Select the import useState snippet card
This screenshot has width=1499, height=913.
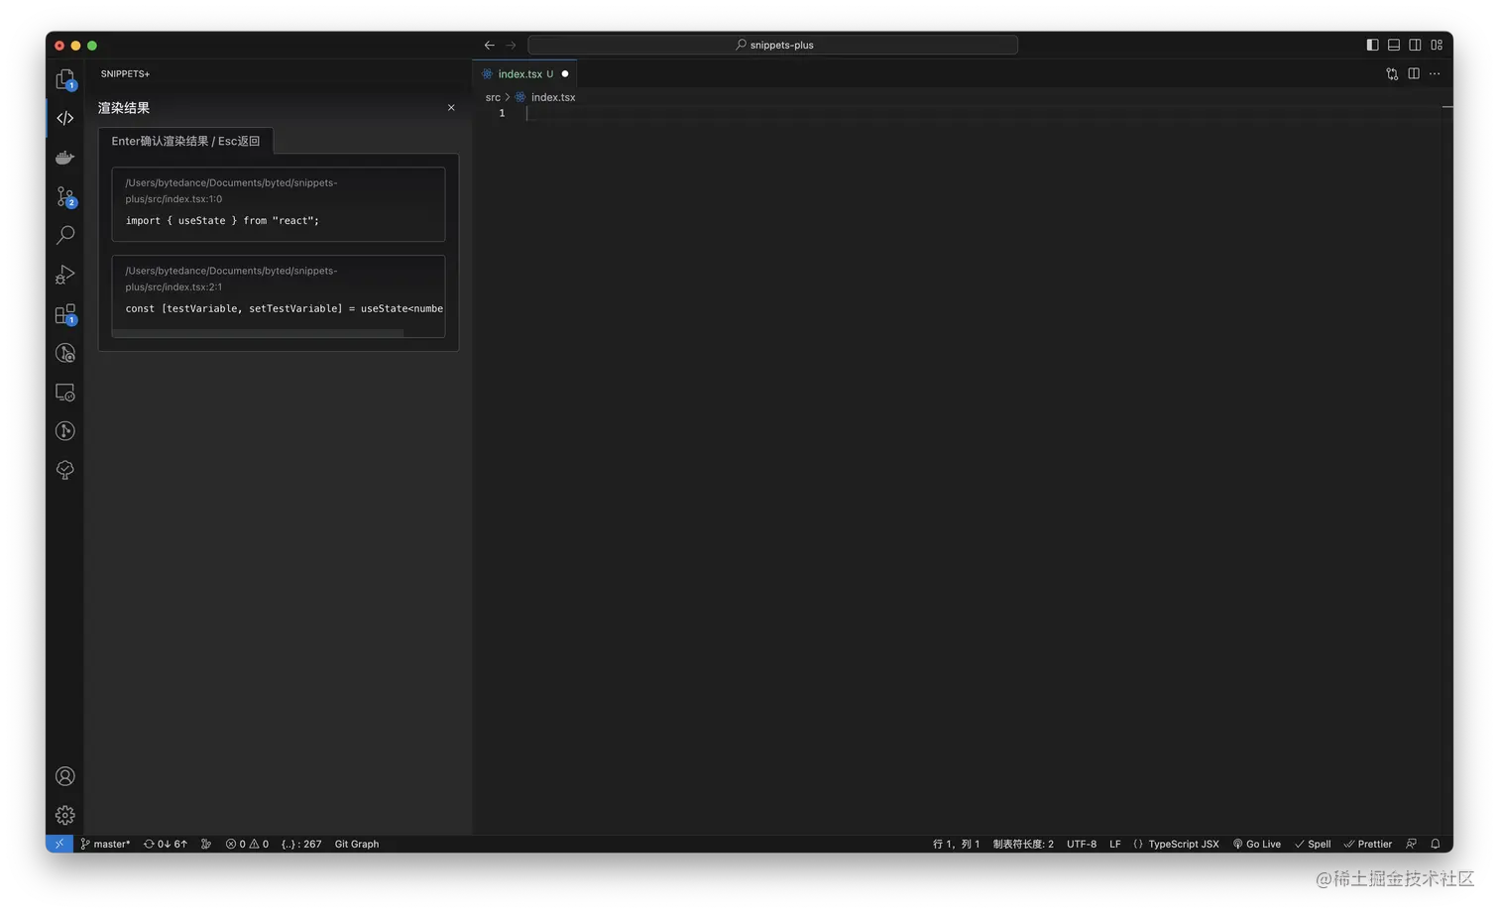point(279,204)
